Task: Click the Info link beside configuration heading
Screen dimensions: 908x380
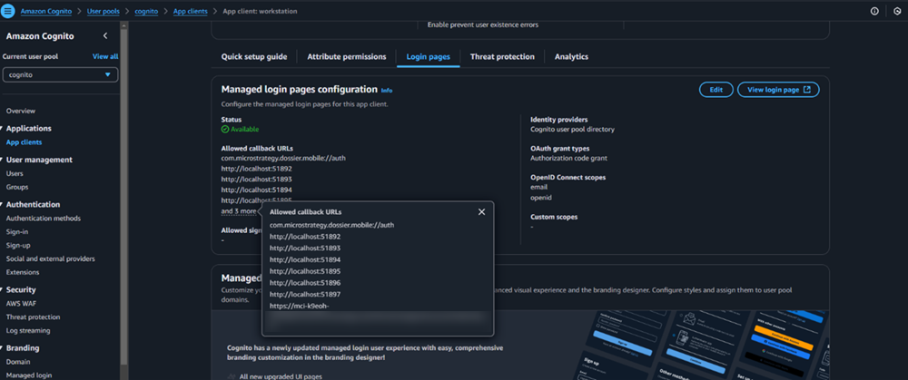Action: (x=387, y=91)
